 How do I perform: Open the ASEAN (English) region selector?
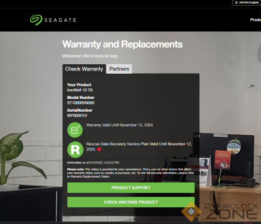point(247,3)
